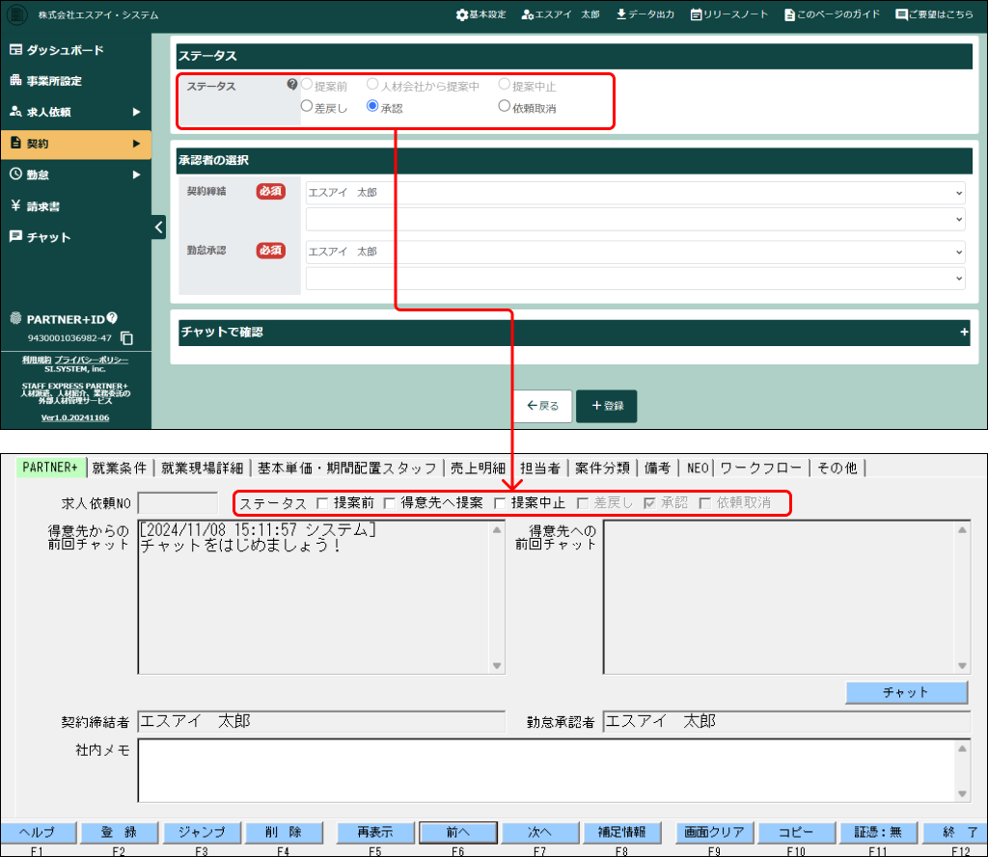This screenshot has width=988, height=857.
Task: Click blue チャット button
Action: click(906, 692)
